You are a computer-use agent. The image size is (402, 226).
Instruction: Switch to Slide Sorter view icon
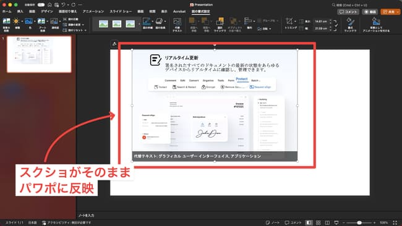pyautogui.click(x=318, y=223)
